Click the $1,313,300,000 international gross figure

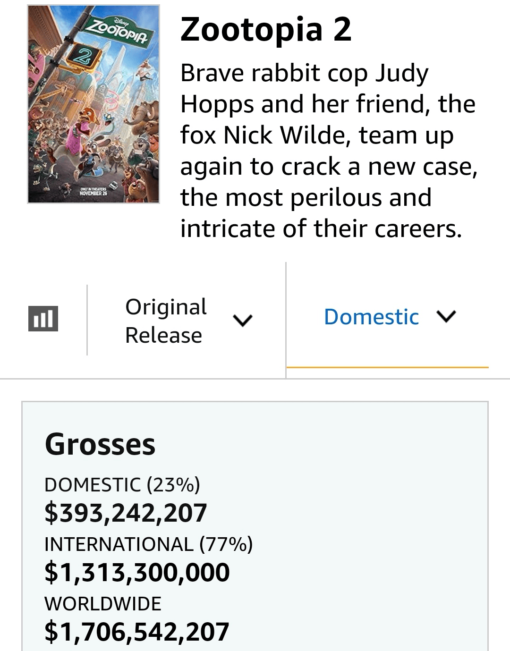pyautogui.click(x=137, y=572)
